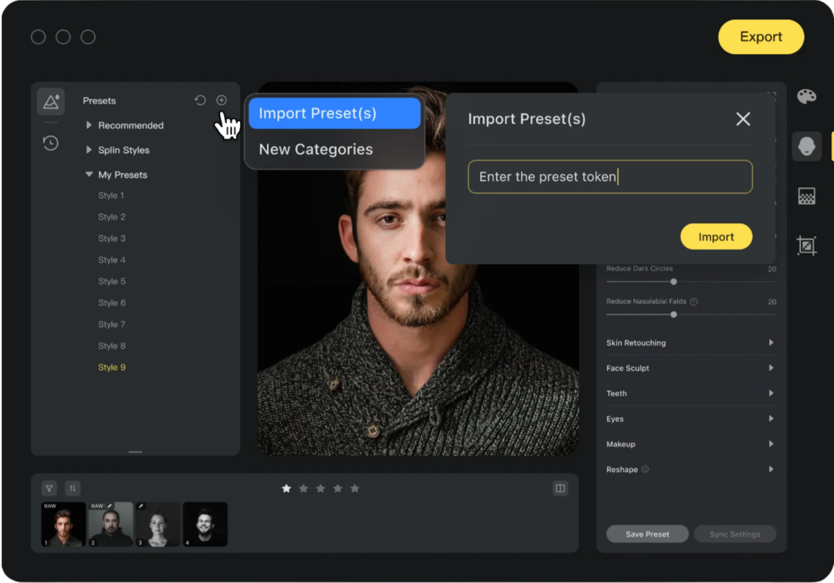Click the preset token input field
834x583 pixels.
tap(610, 177)
